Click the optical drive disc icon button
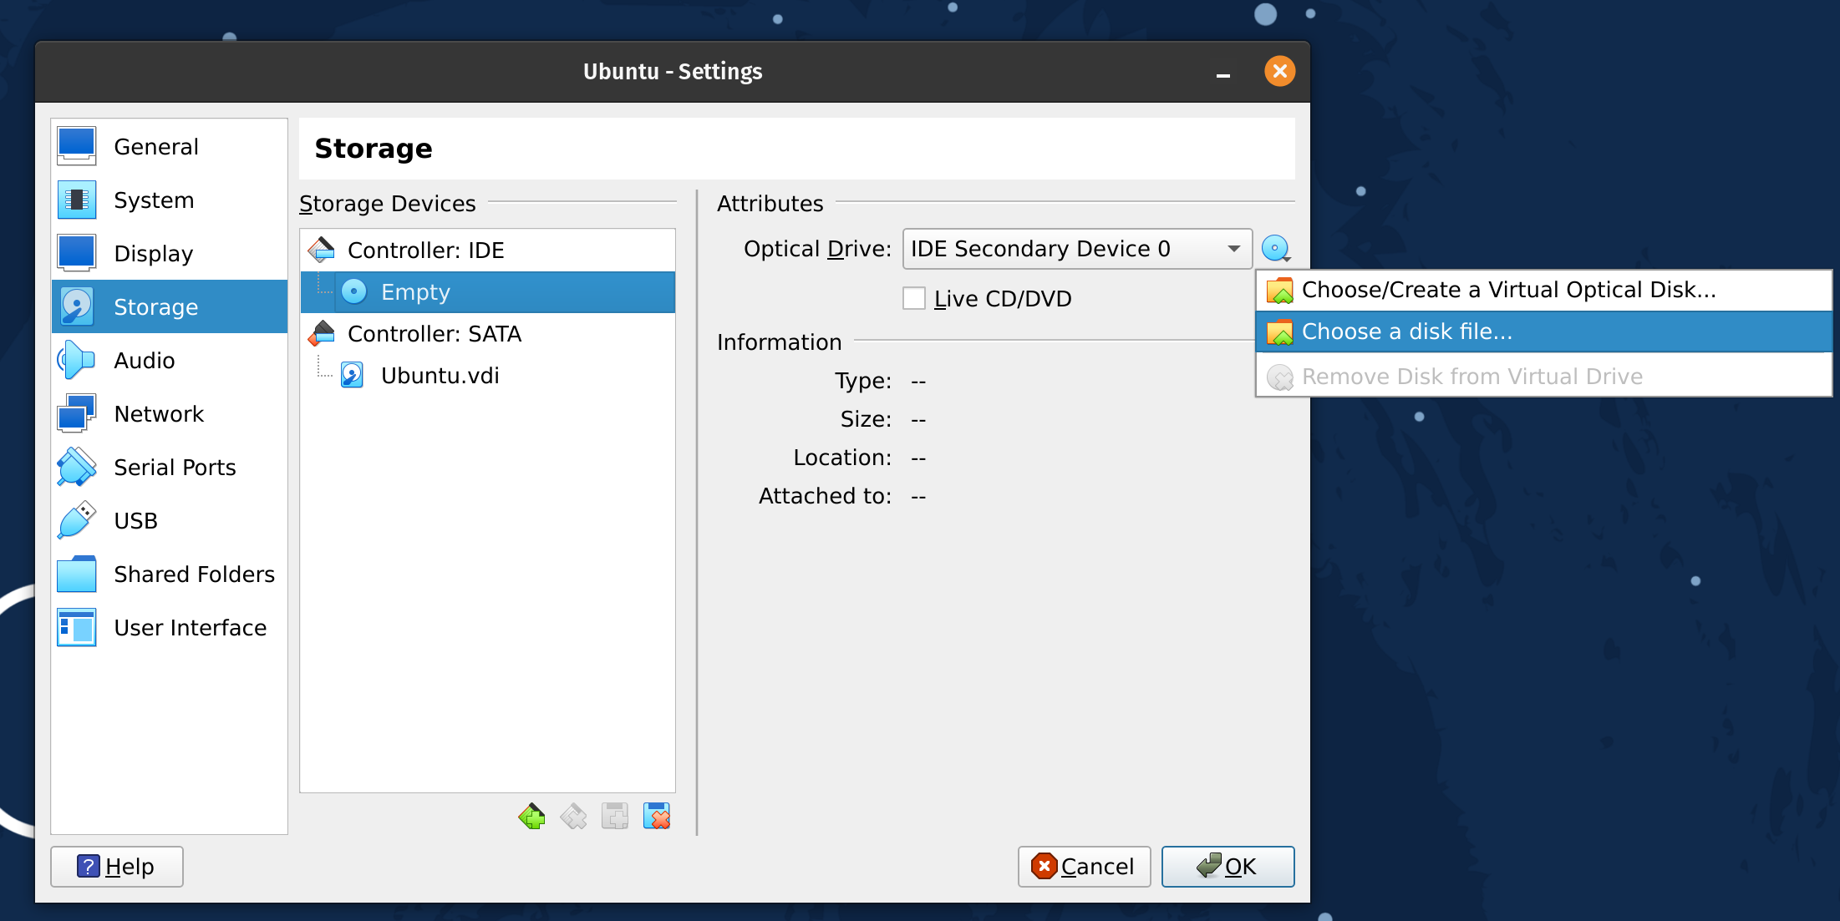 [1275, 248]
